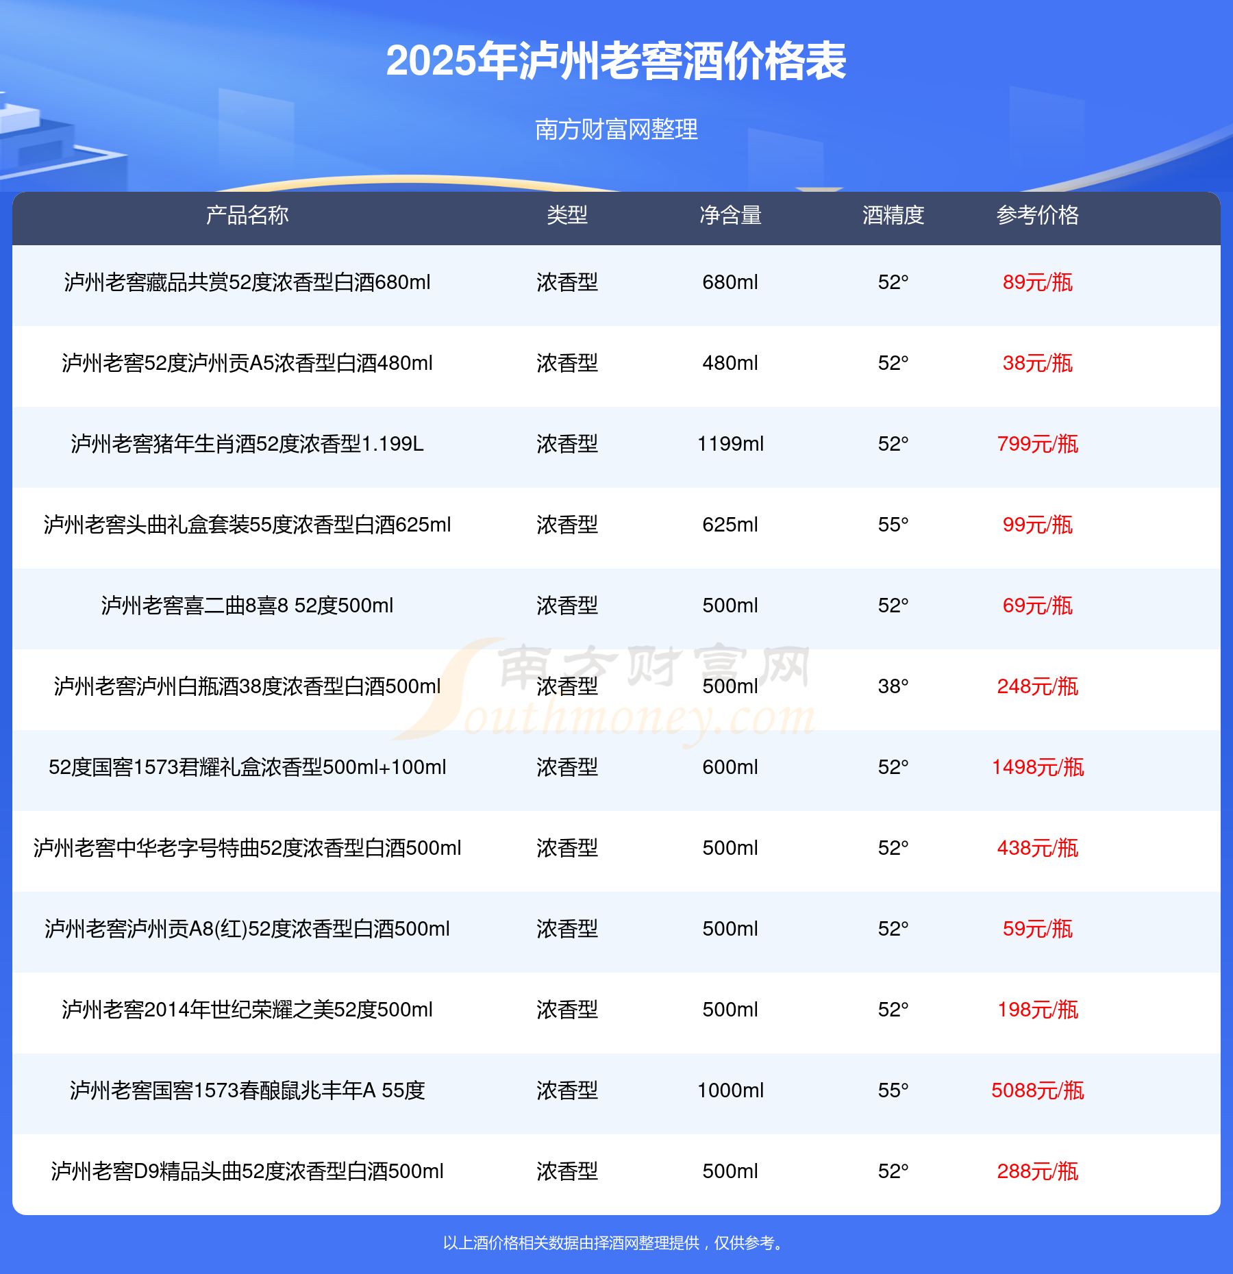Click product name '泸州老窖泸州白瓶酒38度浓香型白酒500ml'
The height and width of the screenshot is (1274, 1233).
click(x=247, y=686)
